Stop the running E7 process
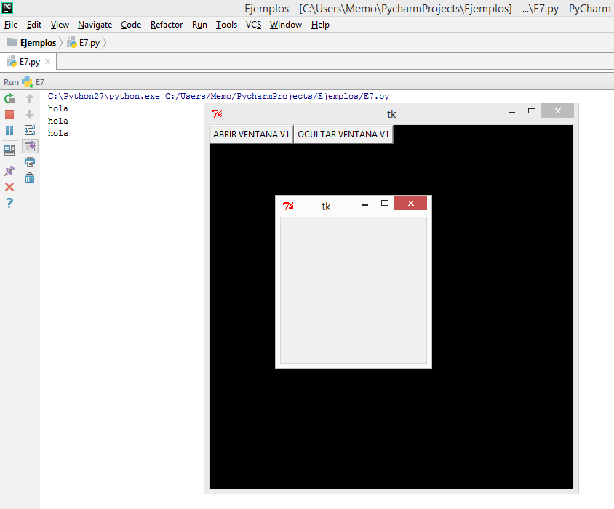Viewport: 614px width, 509px height. (x=9, y=114)
